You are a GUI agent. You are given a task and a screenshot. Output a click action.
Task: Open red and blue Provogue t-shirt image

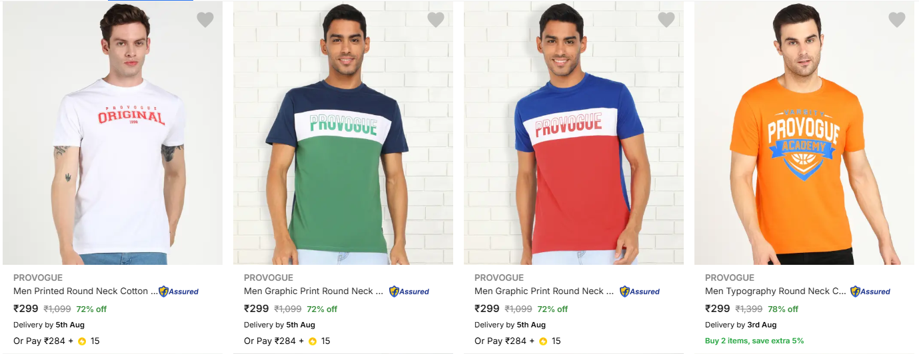click(574, 133)
